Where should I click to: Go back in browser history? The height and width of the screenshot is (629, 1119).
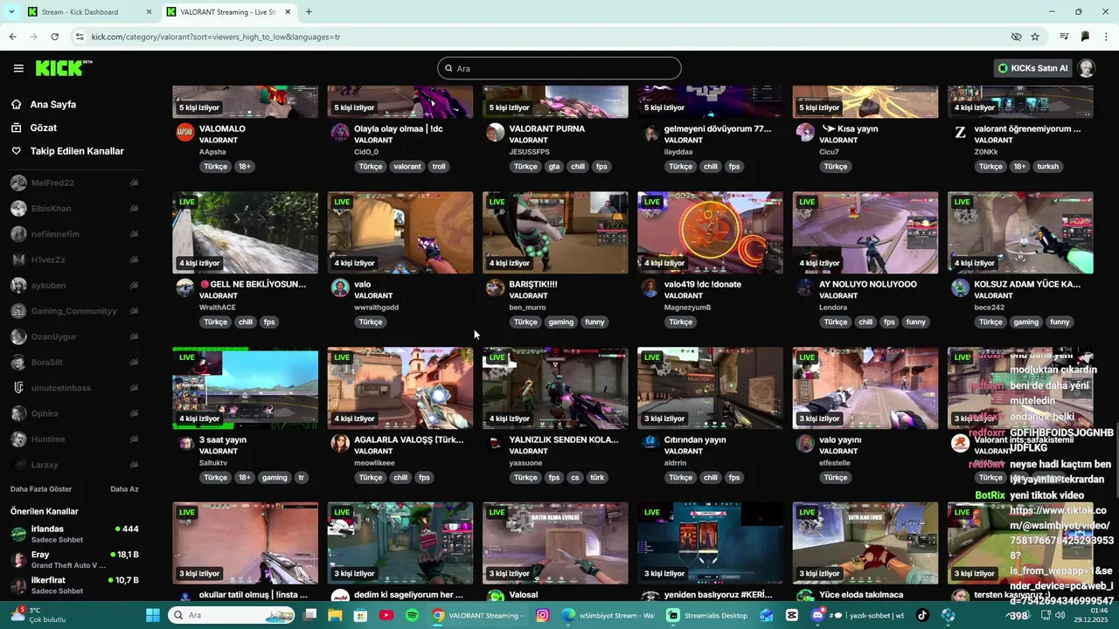tap(12, 37)
